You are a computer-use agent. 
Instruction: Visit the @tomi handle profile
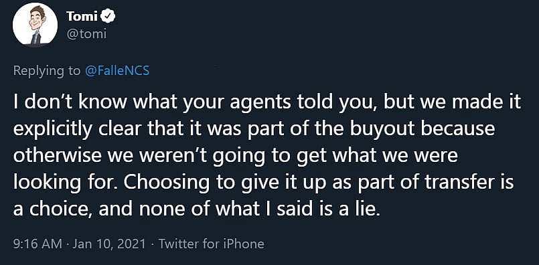[86, 34]
